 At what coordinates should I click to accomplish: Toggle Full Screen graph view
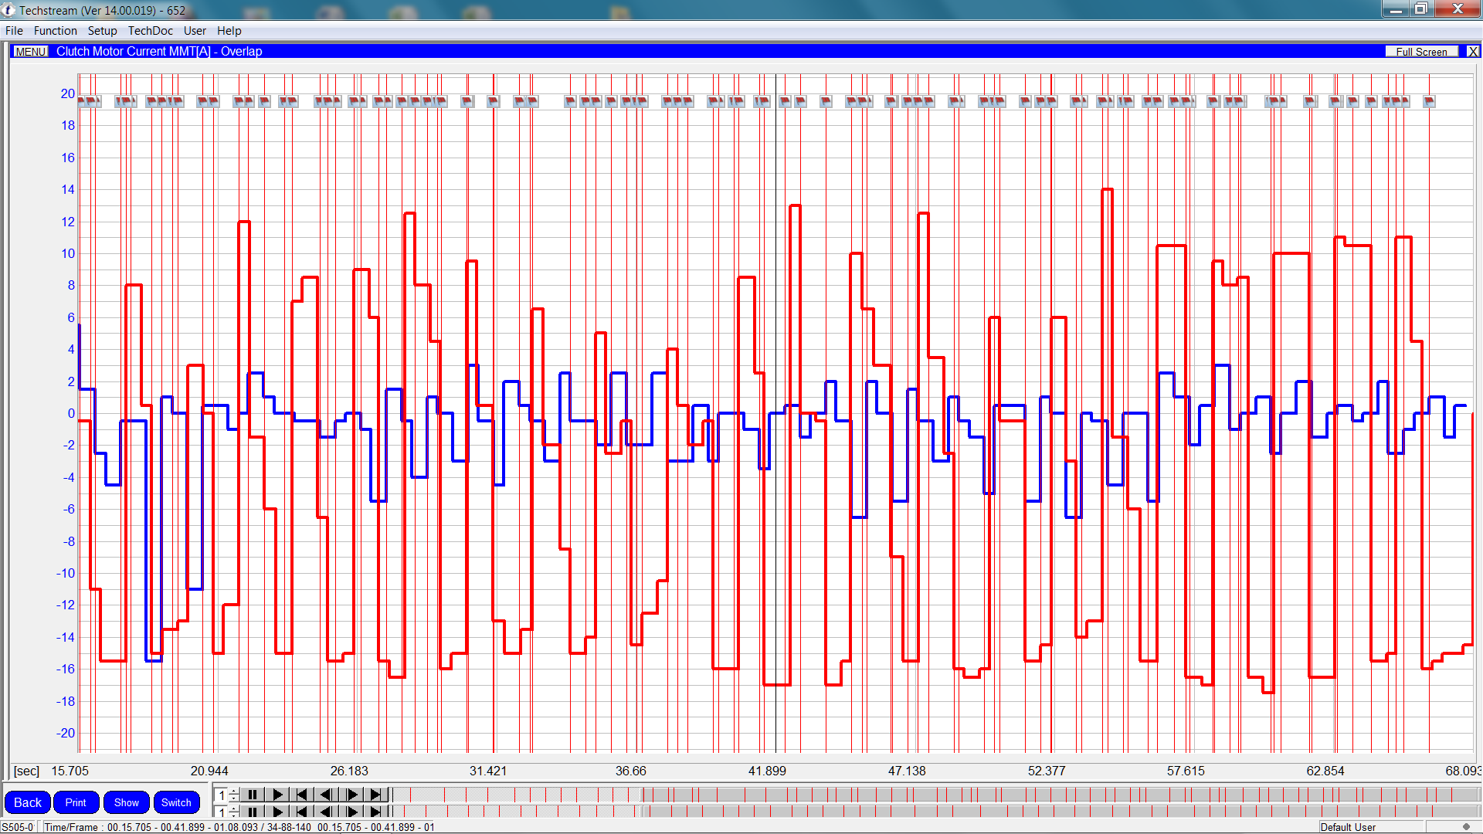click(1421, 52)
